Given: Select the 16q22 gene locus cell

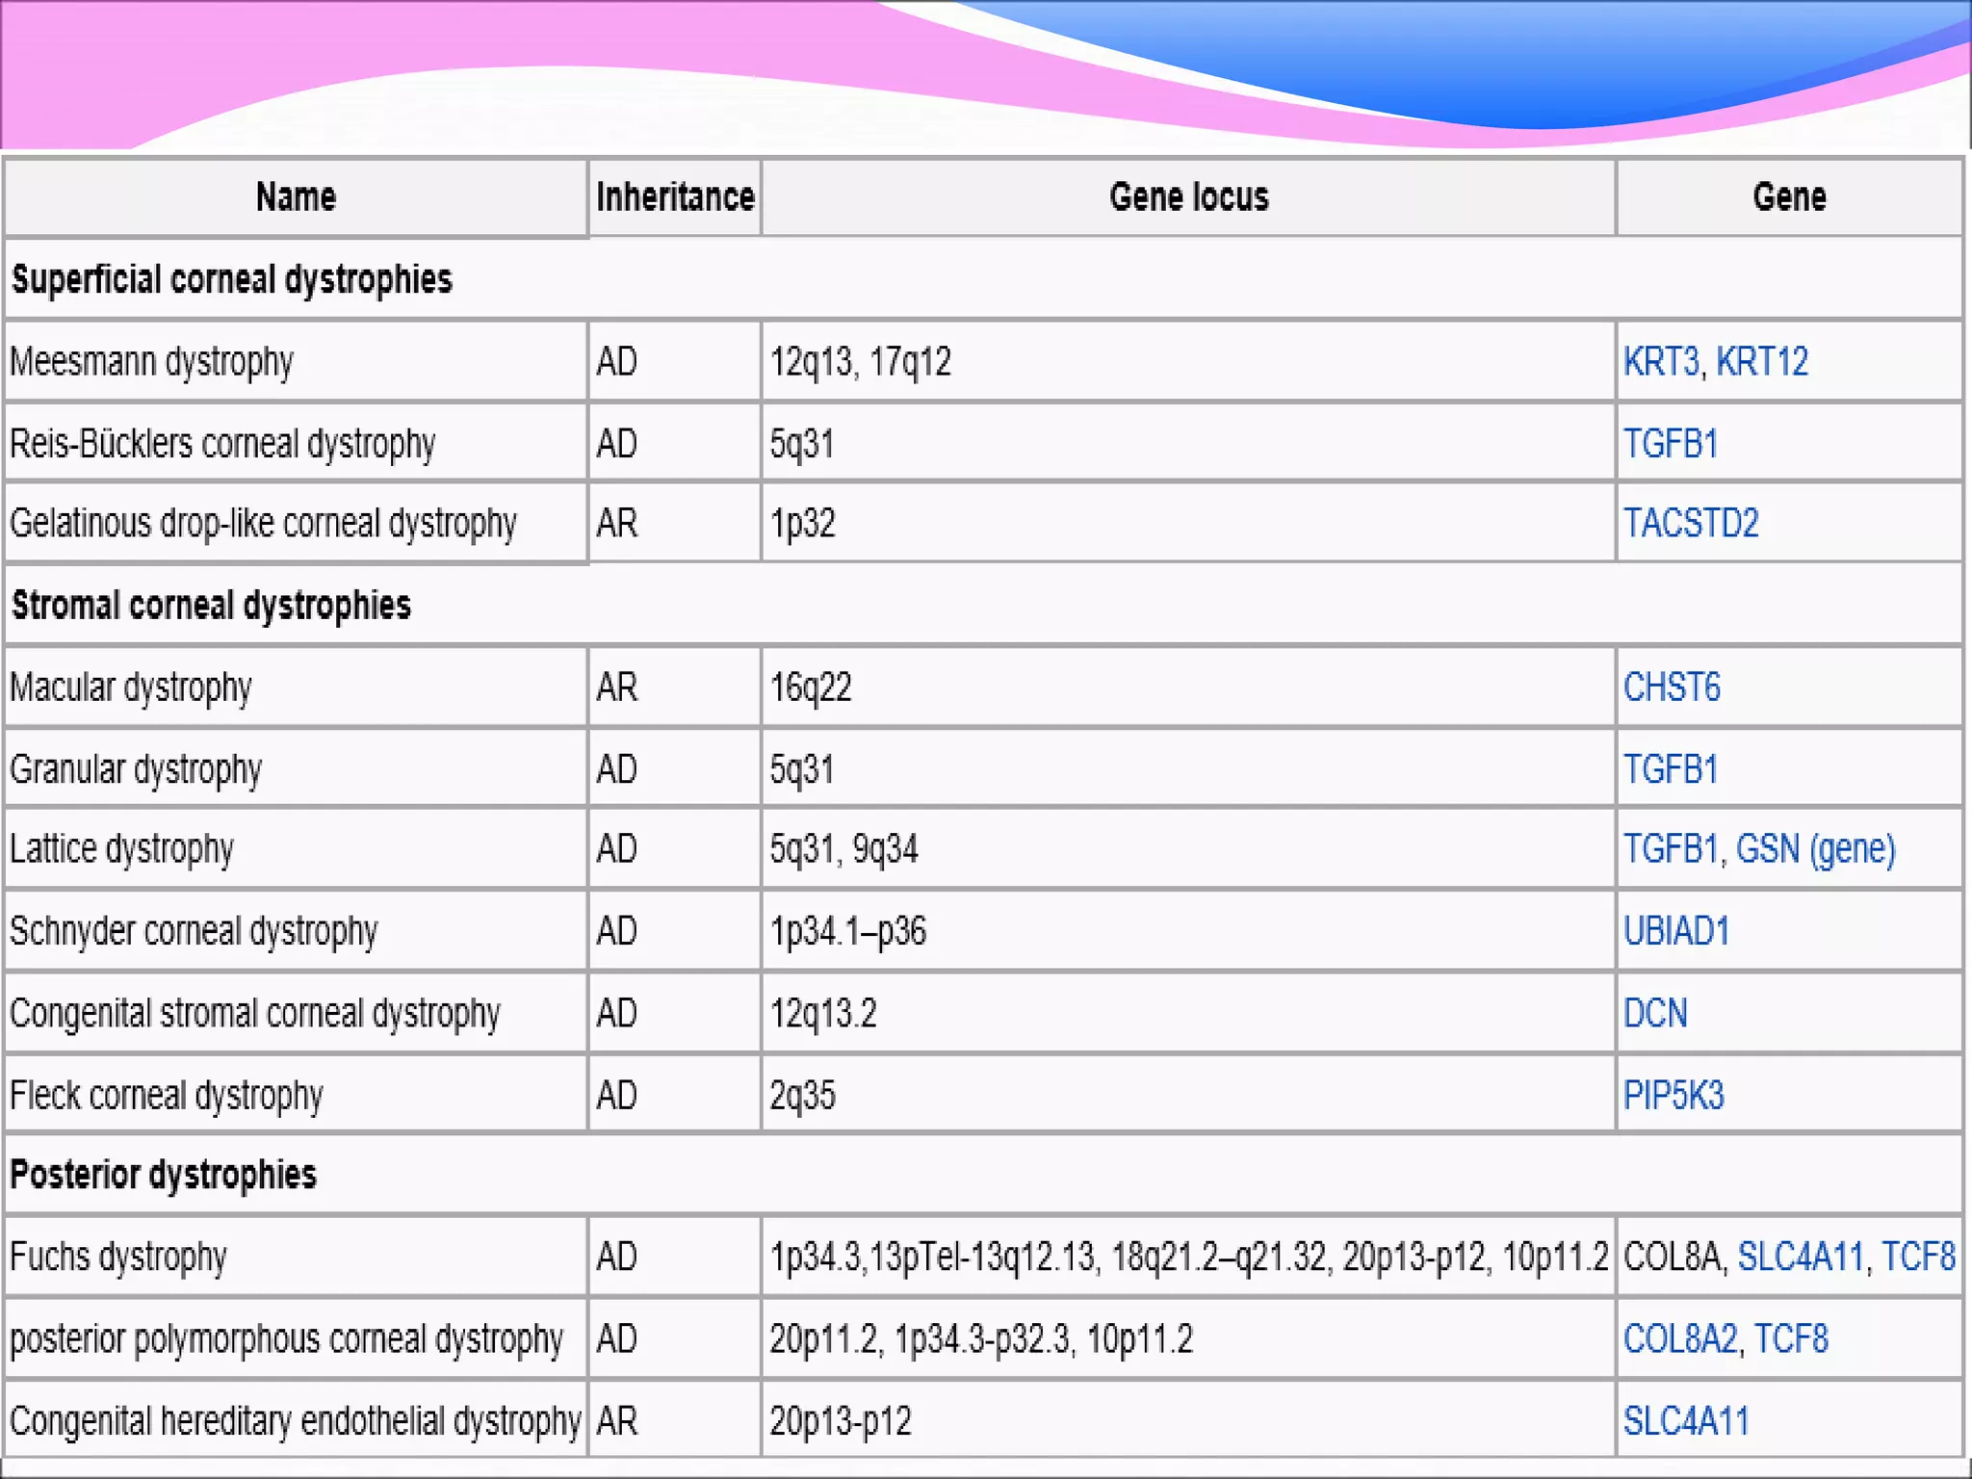Looking at the screenshot, I should point(811,688).
